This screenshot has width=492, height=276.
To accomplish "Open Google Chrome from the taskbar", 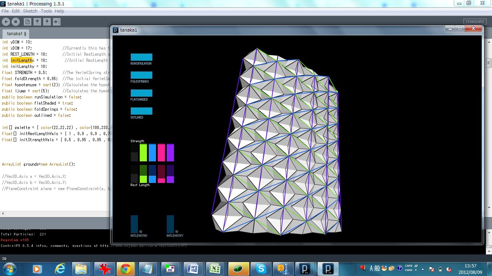I will [x=125, y=268].
